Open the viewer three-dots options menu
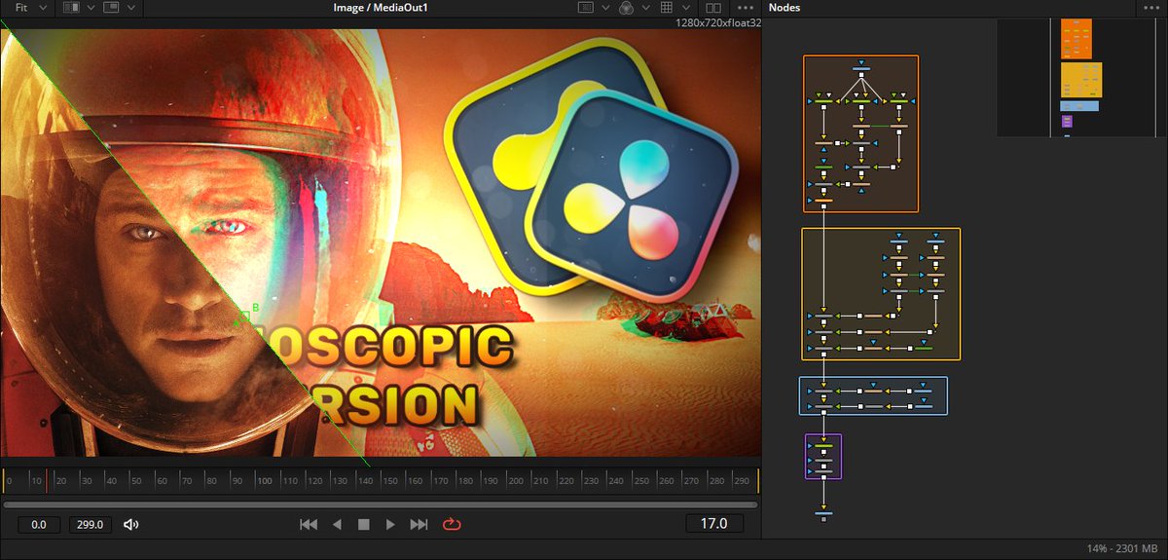Screen dimensions: 1168x560 [x=747, y=8]
